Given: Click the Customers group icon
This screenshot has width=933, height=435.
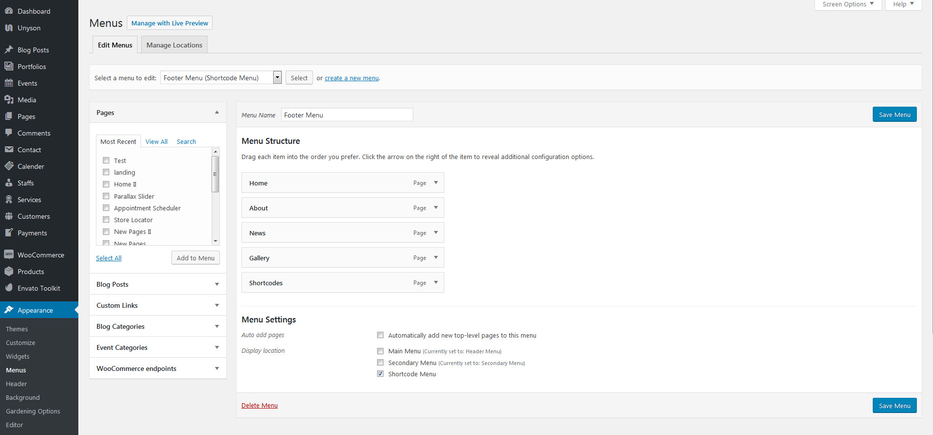Looking at the screenshot, I should pyautogui.click(x=9, y=216).
